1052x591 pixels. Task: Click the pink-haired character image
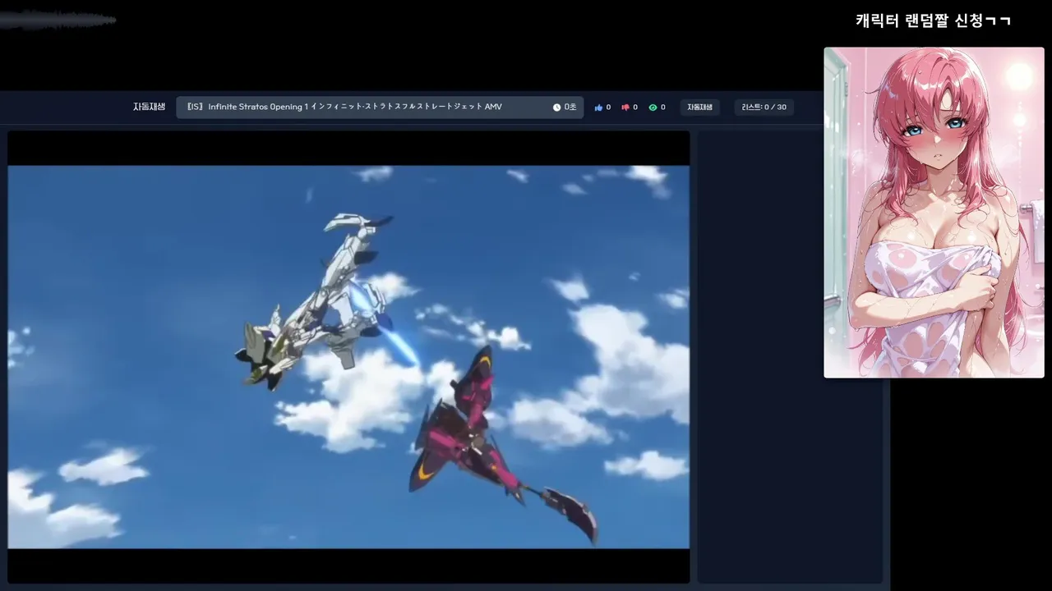coord(934,213)
